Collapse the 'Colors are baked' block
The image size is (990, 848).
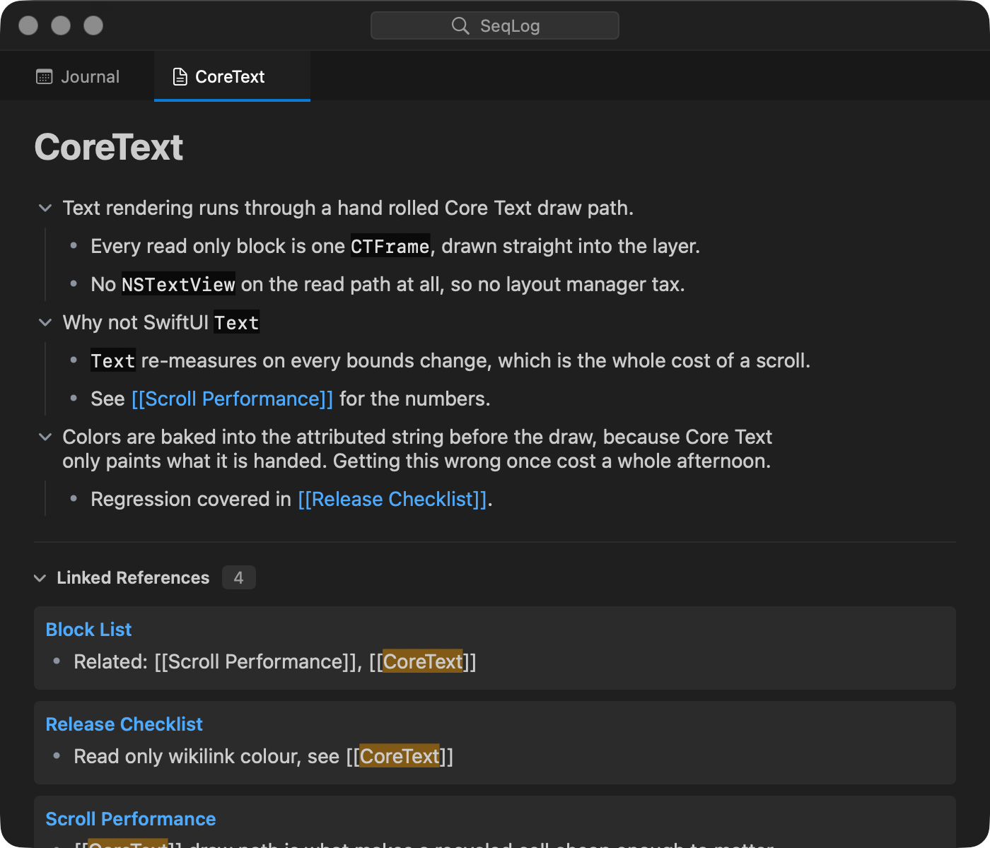click(45, 437)
